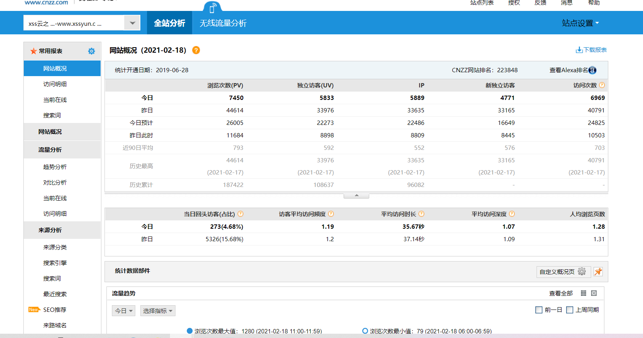Image resolution: width=643 pixels, height=338 pixels.
Task: Open 趋势分析 in the sidebar
Action: [x=55, y=167]
